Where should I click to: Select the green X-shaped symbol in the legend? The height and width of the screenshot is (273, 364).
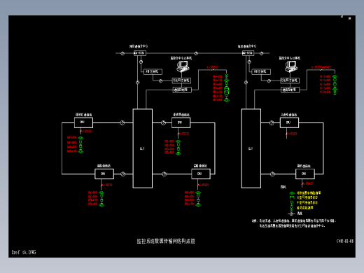291,208
